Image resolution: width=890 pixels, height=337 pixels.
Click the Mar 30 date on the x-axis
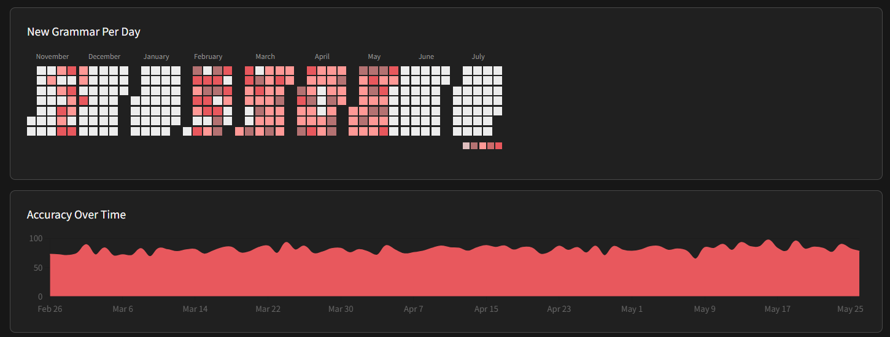tap(341, 309)
